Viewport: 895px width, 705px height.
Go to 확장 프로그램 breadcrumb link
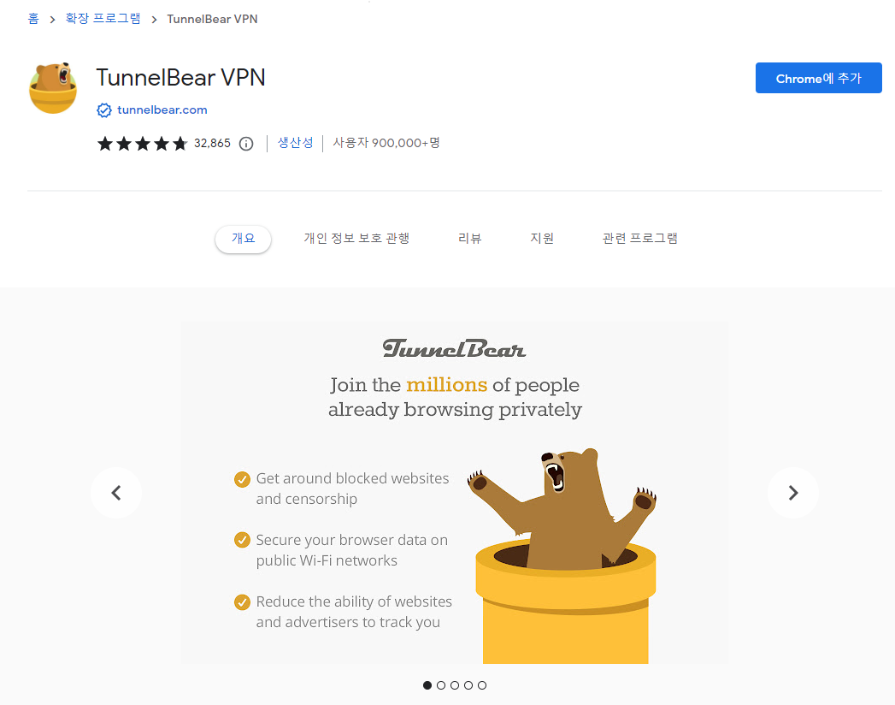(x=103, y=19)
